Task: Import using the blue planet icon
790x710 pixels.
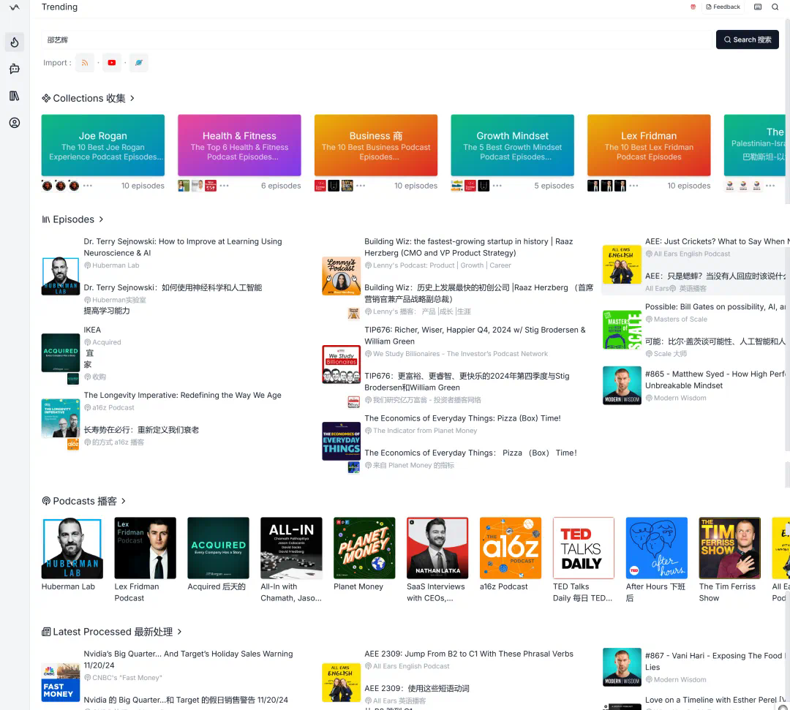Action: tap(138, 63)
